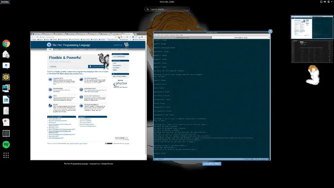Close the terminal window from overview
The width and height of the screenshot is (334, 188).
pyautogui.click(x=270, y=31)
